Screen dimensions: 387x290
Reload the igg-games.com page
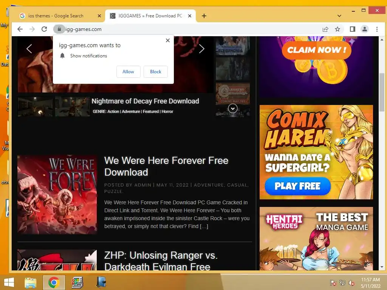click(x=44, y=29)
